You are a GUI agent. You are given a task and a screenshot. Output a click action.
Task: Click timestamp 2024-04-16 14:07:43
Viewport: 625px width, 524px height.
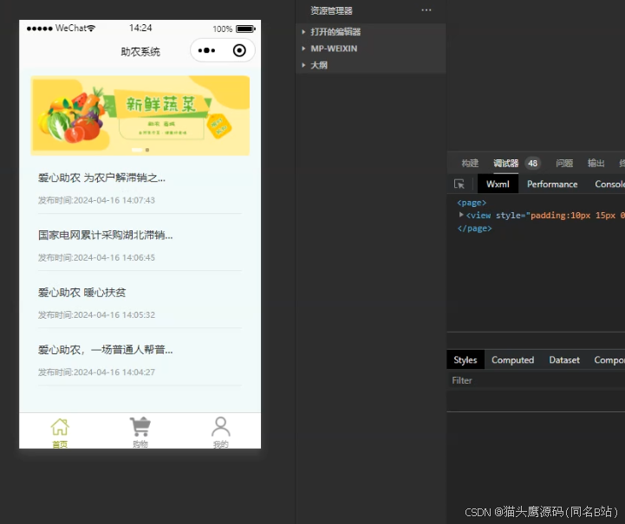point(114,200)
